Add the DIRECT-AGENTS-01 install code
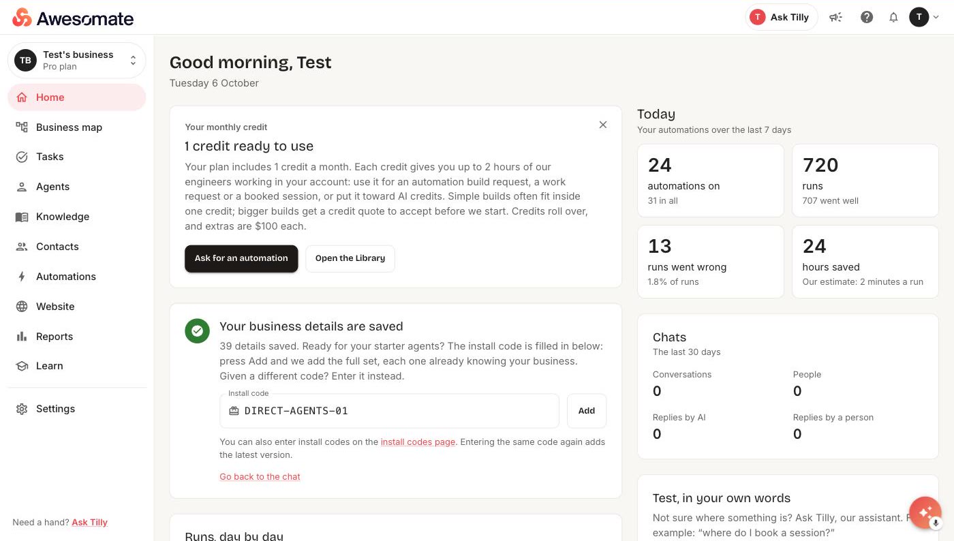The width and height of the screenshot is (954, 541). [x=587, y=411]
